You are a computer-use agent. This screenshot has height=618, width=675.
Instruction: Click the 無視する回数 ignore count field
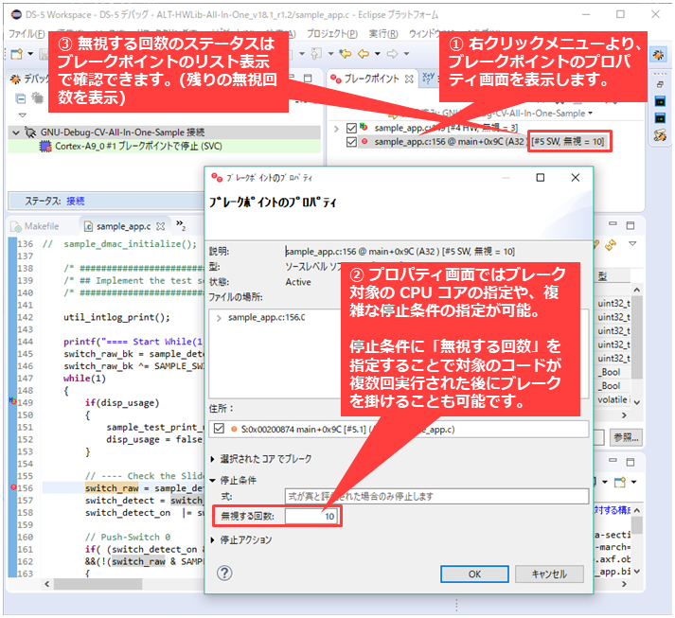point(311,516)
